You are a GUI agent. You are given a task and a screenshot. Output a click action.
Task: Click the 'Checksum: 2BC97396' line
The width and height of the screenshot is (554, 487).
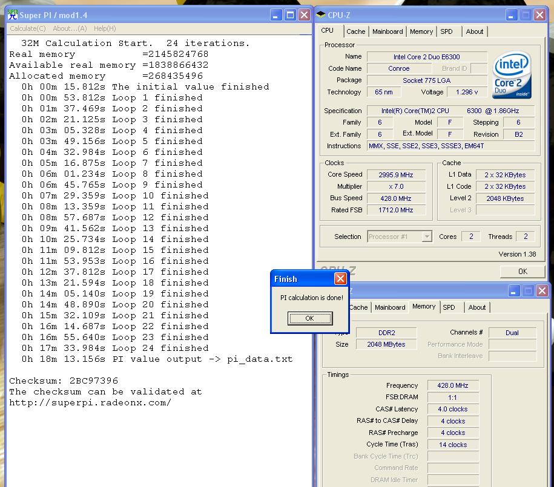[x=64, y=381]
